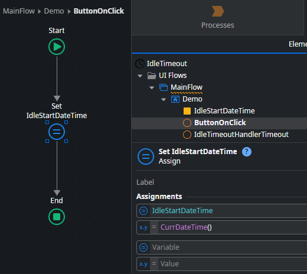Click the Processes arrow icon

[x=218, y=11]
